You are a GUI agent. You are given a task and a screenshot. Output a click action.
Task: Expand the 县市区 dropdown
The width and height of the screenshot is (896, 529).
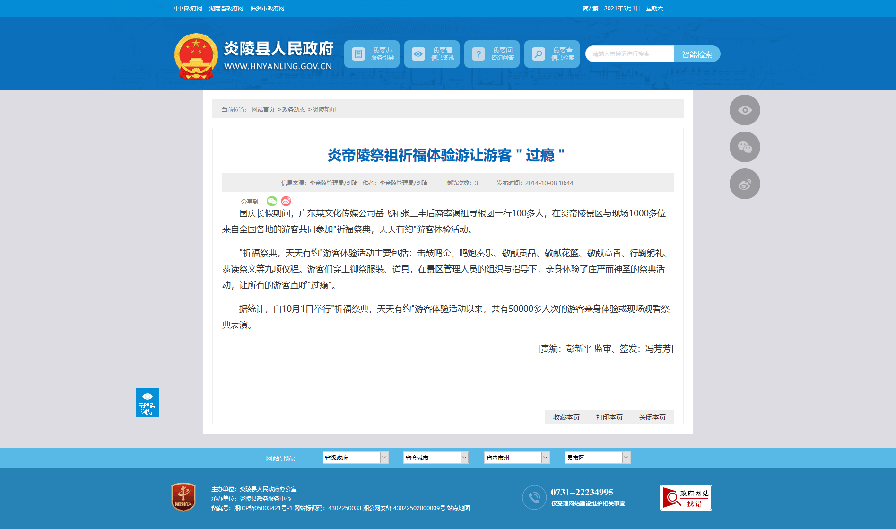point(598,458)
